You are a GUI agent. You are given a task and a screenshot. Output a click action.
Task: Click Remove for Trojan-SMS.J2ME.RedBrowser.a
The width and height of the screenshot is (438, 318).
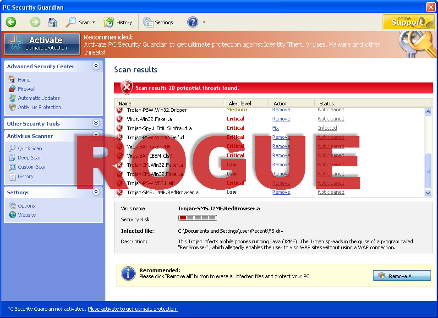tap(281, 192)
